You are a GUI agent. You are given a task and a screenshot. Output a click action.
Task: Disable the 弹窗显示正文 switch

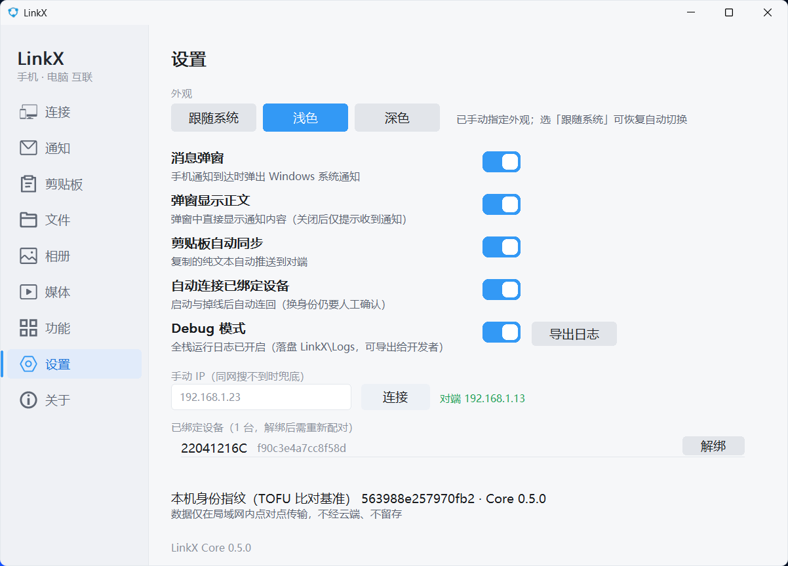coord(502,204)
